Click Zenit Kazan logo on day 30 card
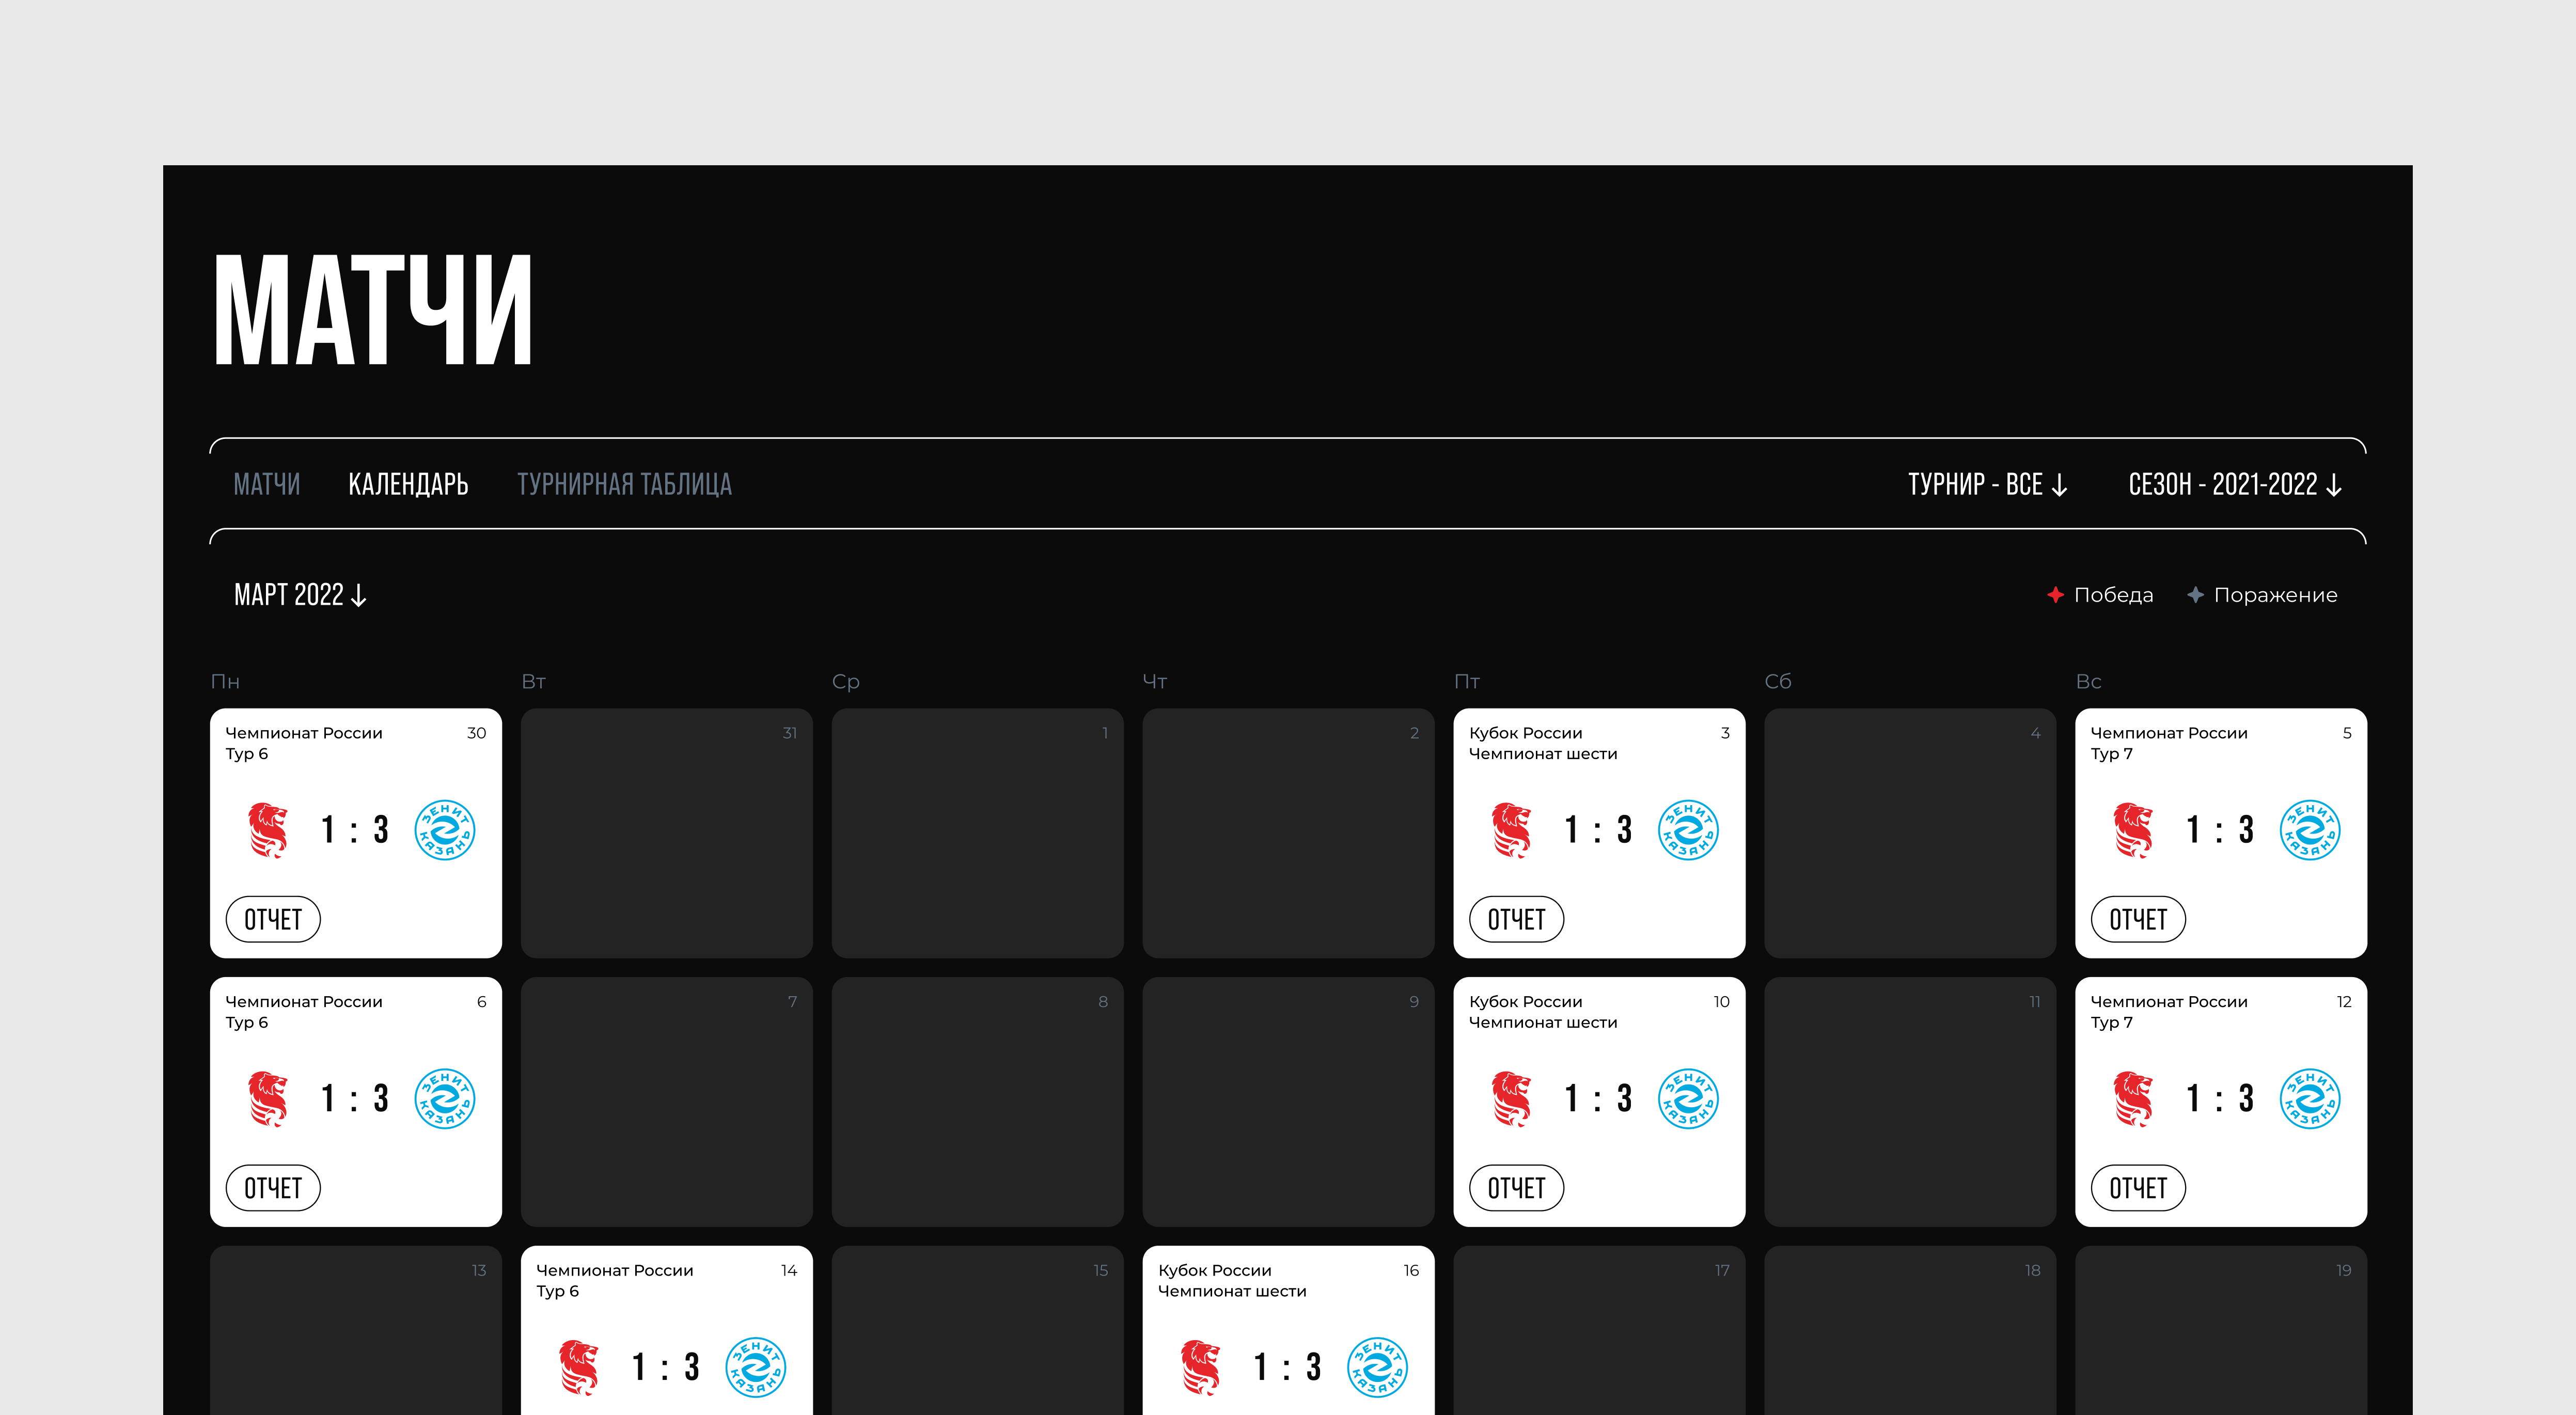2576x1415 pixels. [445, 830]
